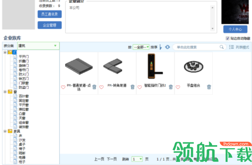252x165 pixels.
Task: Open the --全部-- sort filter dropdown
Action: pos(141,47)
